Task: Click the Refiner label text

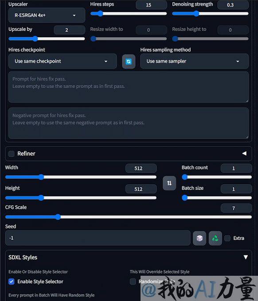Action: coord(26,154)
